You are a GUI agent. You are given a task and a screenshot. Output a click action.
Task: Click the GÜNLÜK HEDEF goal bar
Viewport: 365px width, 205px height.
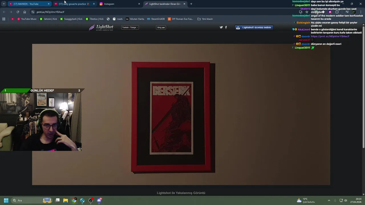click(x=42, y=91)
